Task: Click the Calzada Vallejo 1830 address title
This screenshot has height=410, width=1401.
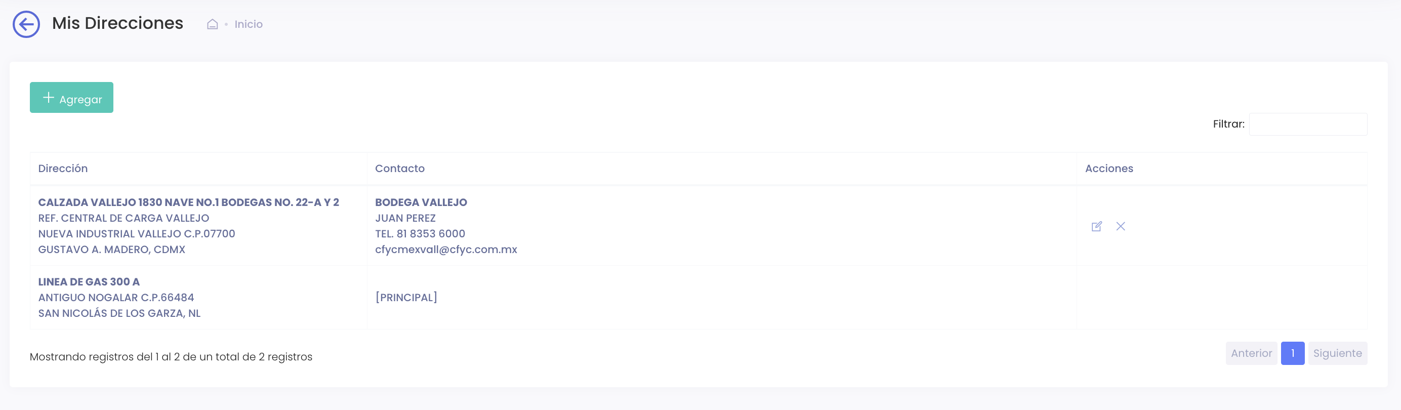Action: 188,202
